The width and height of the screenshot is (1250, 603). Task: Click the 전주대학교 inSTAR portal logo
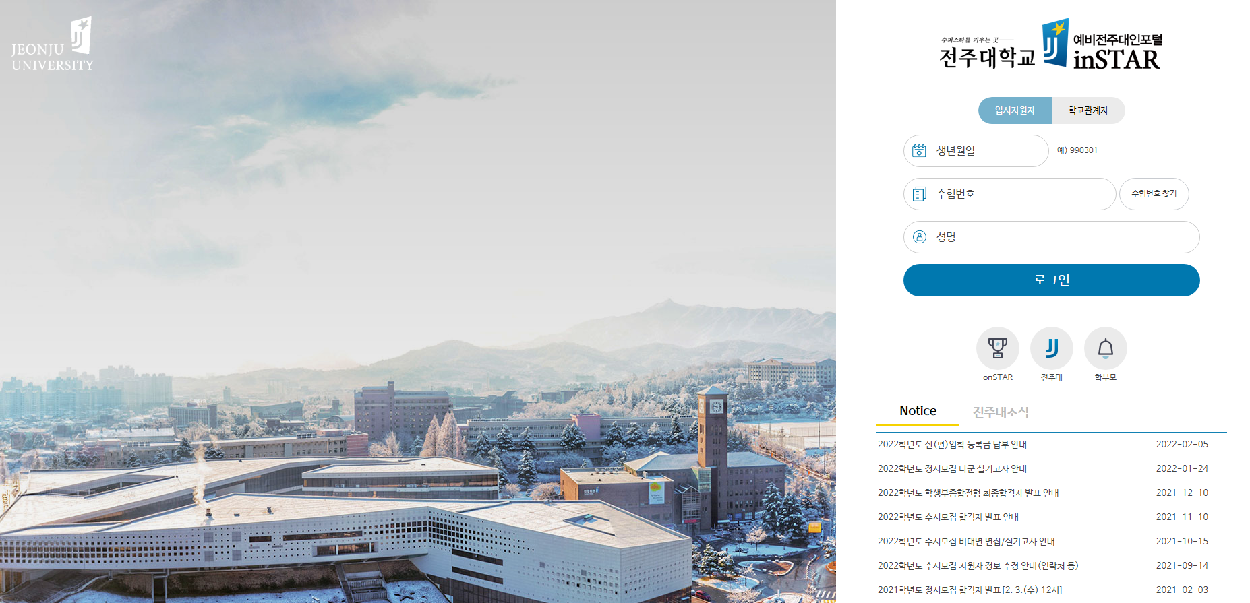point(1051,44)
